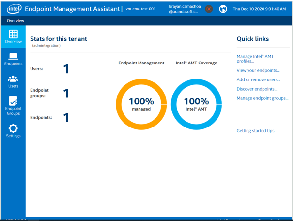Click the vm-ema-test-001 server name
Viewport: 294px width, 222px height.
coord(140,9)
